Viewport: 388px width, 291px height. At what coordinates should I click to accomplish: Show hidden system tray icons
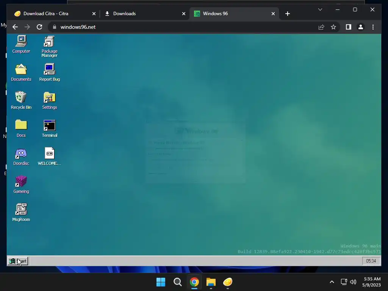pos(332,282)
